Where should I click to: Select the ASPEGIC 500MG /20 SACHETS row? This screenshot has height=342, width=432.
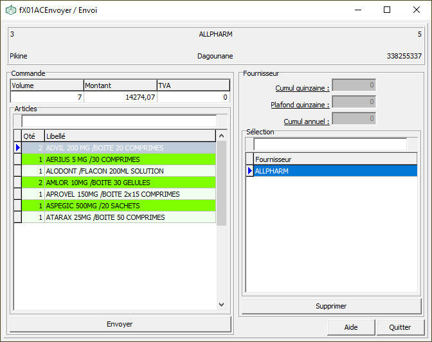click(119, 206)
